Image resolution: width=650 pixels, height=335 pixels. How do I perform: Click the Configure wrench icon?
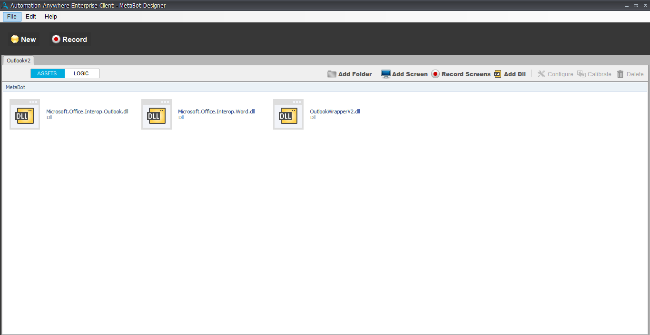click(541, 74)
